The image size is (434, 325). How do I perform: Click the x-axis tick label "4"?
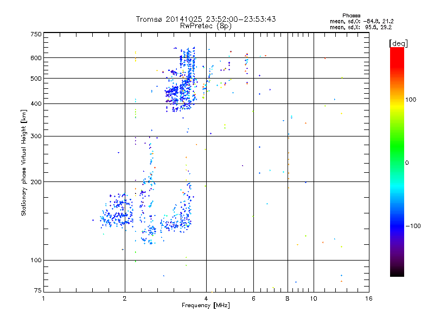click(x=206, y=298)
